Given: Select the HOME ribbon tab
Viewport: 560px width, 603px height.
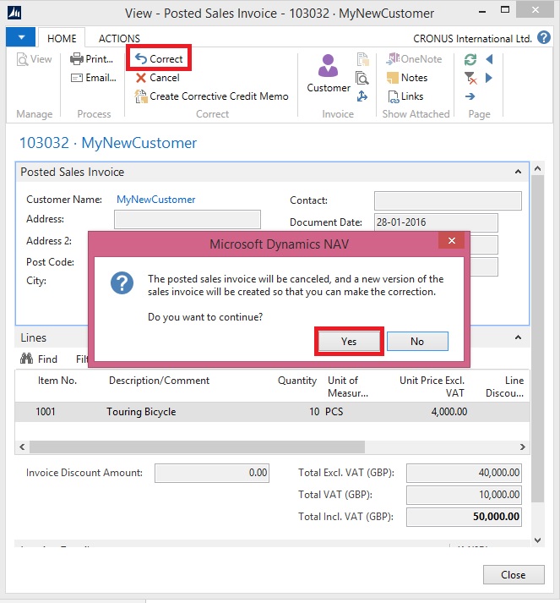Looking at the screenshot, I should [x=62, y=39].
